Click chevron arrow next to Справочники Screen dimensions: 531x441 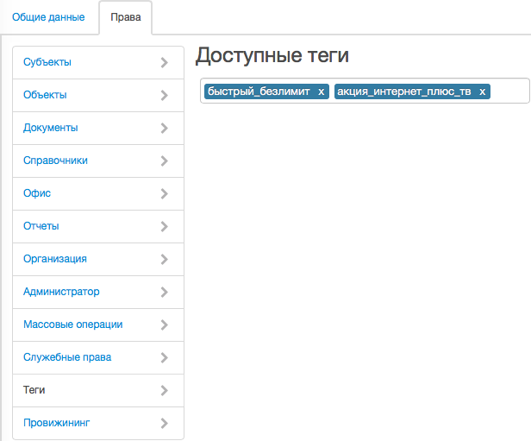165,161
